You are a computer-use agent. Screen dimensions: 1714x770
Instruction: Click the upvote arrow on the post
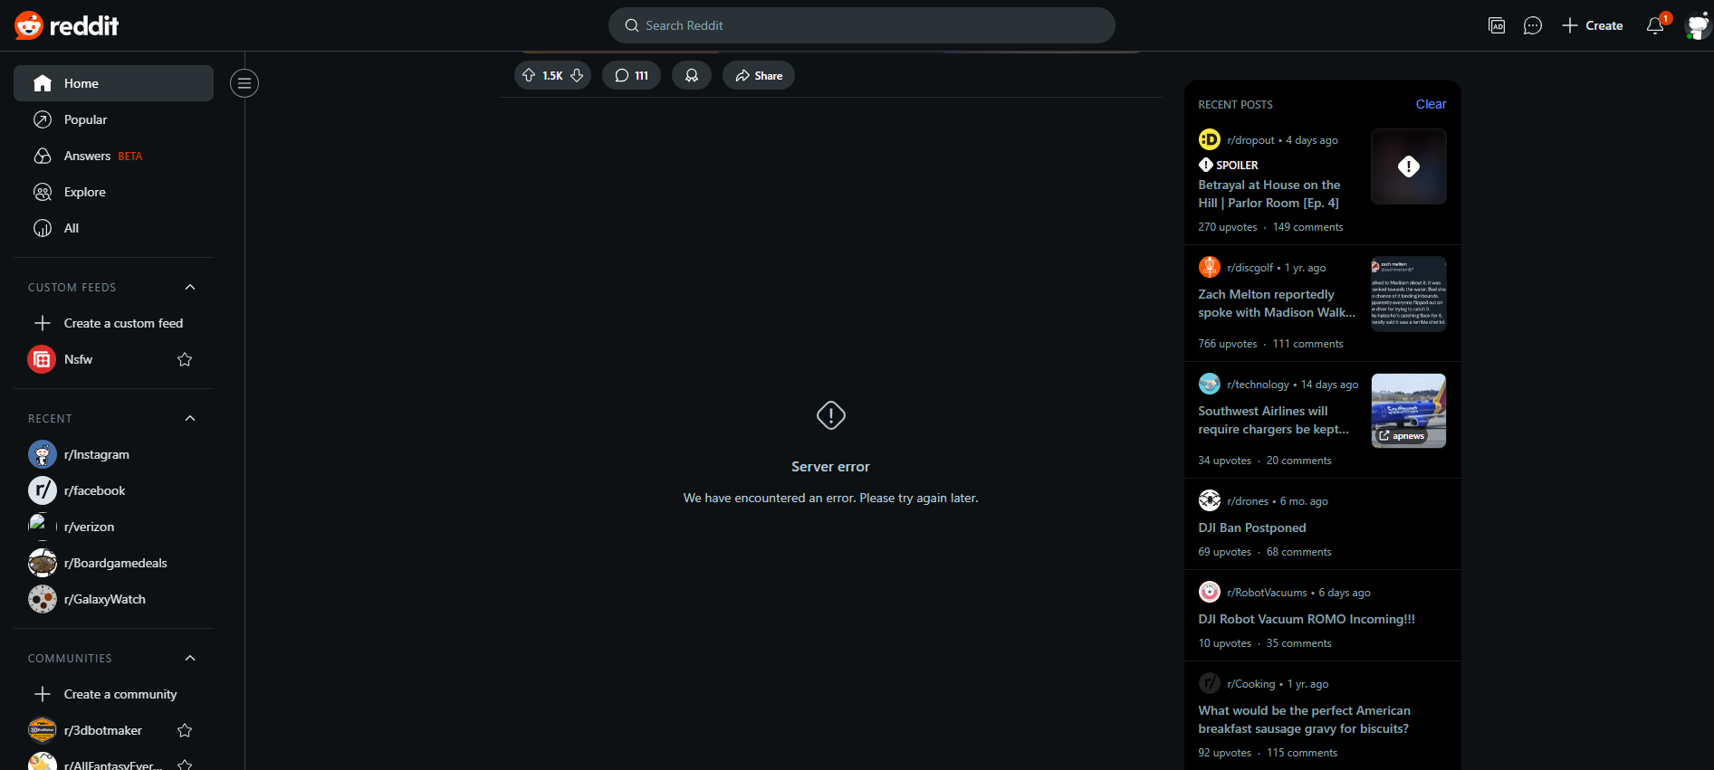[529, 75]
